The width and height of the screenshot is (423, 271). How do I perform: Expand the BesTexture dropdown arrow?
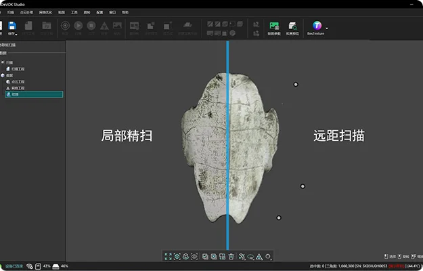pos(328,28)
